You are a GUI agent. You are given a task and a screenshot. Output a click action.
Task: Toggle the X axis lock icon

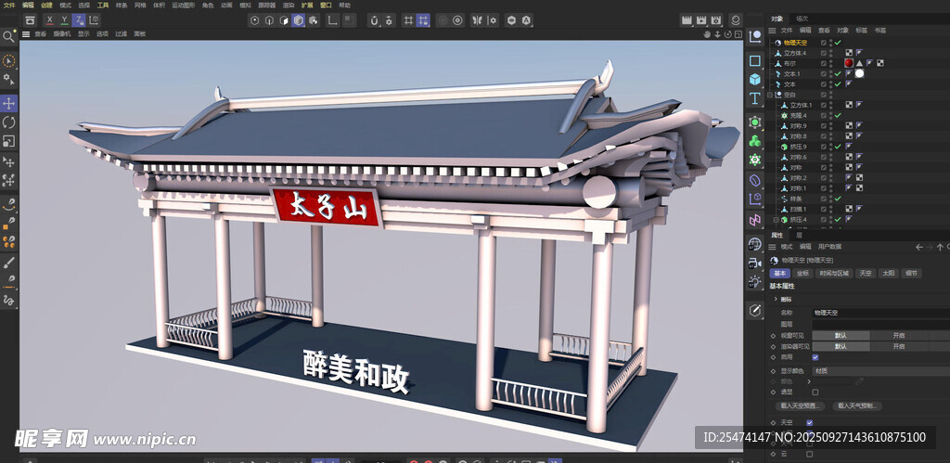point(50,19)
